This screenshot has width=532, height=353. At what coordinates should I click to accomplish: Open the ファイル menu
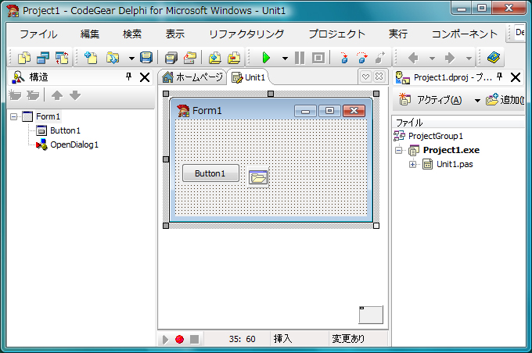(38, 34)
